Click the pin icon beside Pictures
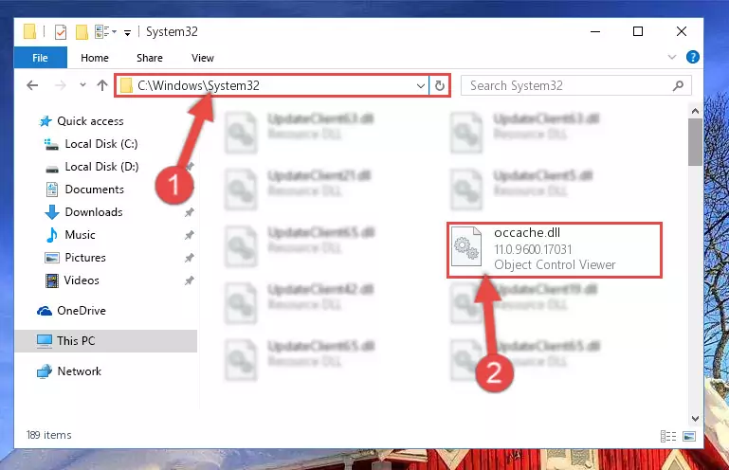Viewport: 729px width, 470px height. [x=189, y=258]
